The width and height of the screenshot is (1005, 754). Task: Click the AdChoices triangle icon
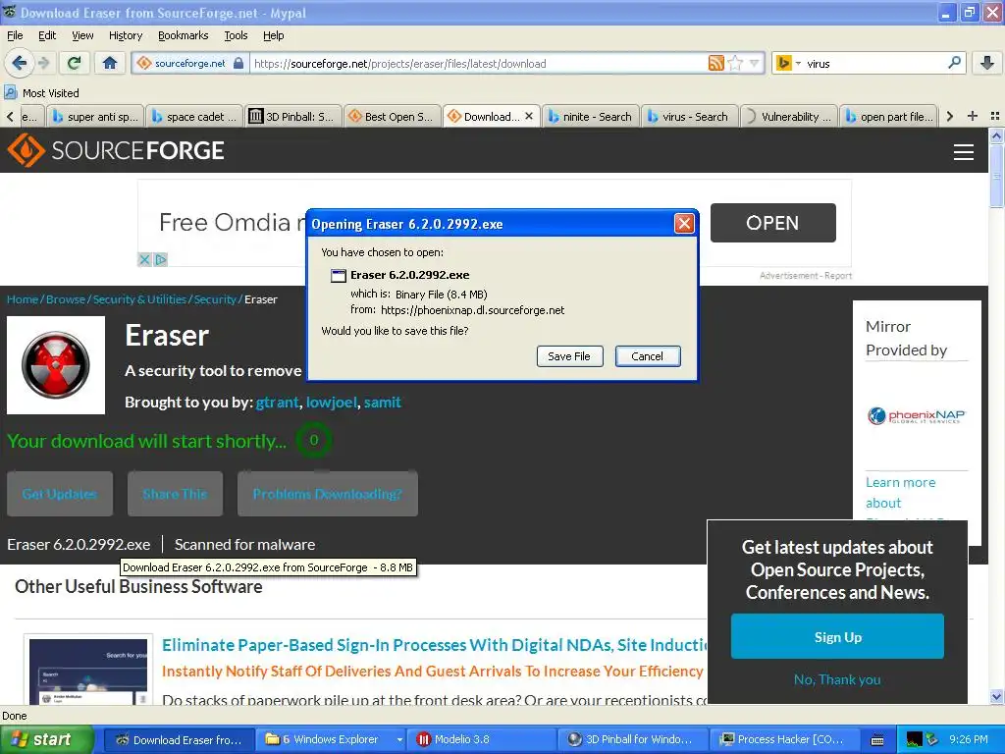point(160,259)
